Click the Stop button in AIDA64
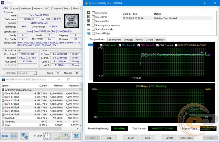The width and height of the screenshot is (220, 142). pyautogui.click(x=109, y=138)
